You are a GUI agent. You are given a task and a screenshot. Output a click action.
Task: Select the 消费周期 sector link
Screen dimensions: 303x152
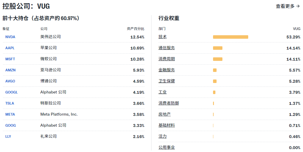167,59
